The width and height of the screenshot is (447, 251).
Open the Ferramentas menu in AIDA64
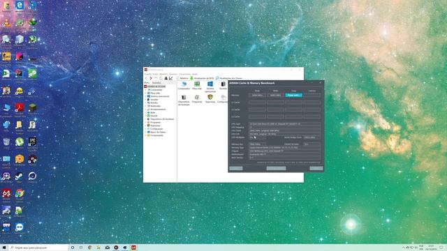coord(184,74)
